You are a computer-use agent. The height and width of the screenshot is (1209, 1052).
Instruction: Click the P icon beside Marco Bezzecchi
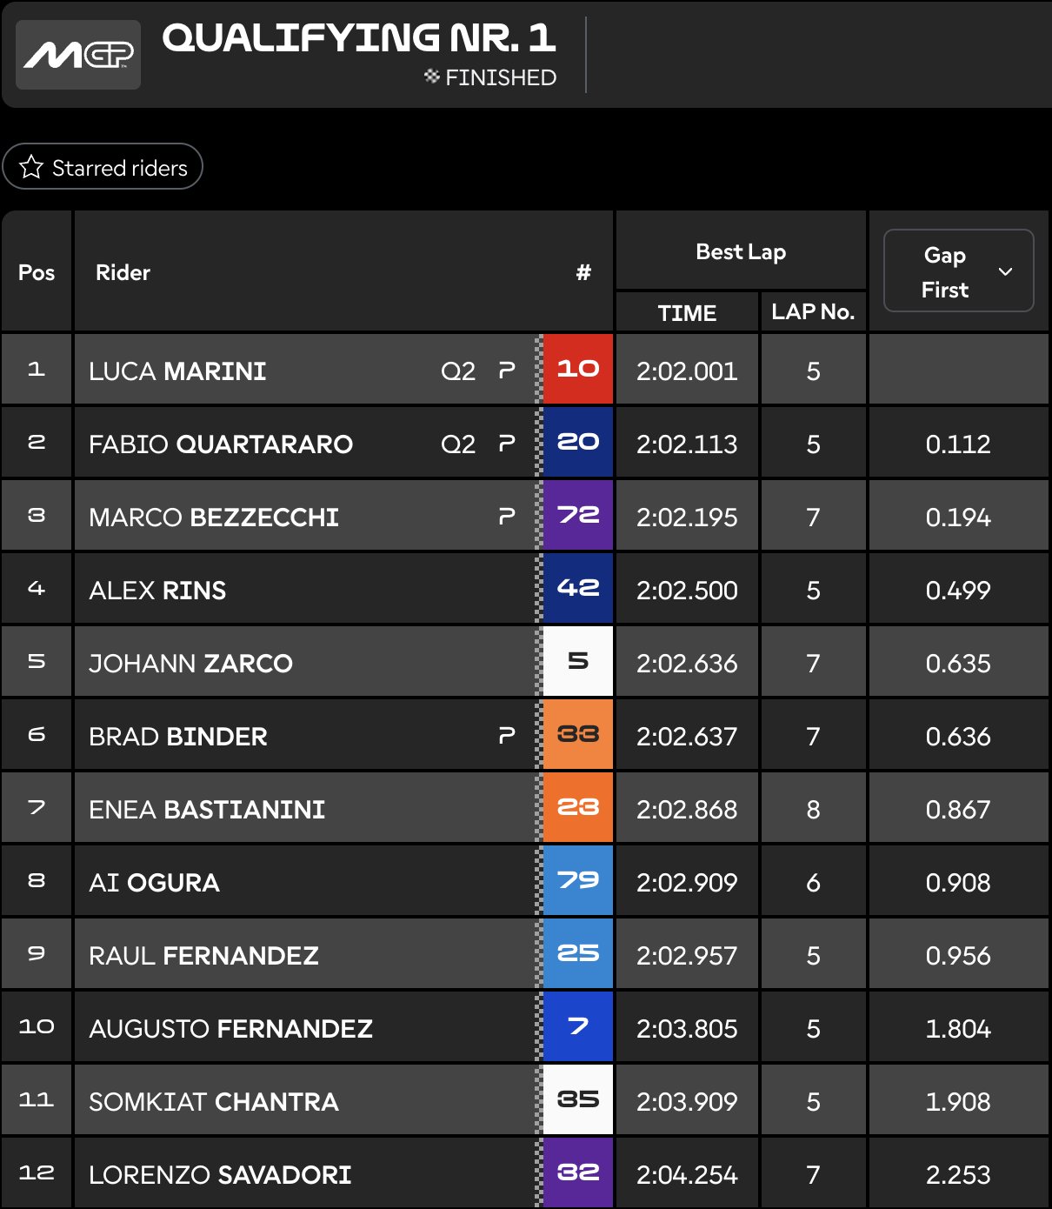pos(507,517)
